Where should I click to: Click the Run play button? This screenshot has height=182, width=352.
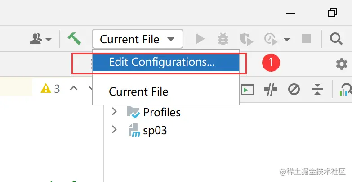pyautogui.click(x=200, y=39)
